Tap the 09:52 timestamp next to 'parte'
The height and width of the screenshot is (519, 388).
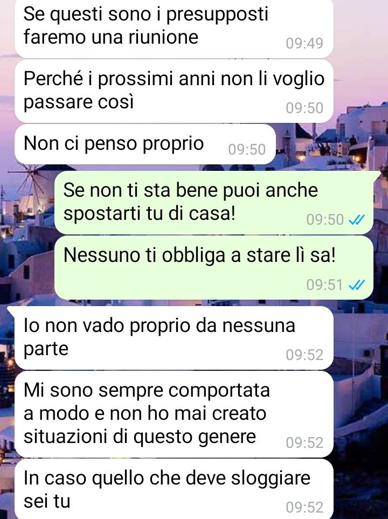pos(304,355)
